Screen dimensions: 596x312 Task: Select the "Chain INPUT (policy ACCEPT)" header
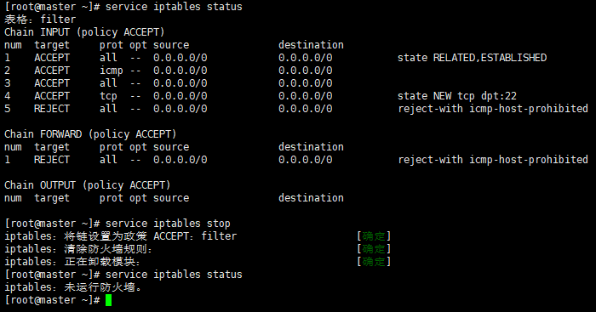(84, 32)
